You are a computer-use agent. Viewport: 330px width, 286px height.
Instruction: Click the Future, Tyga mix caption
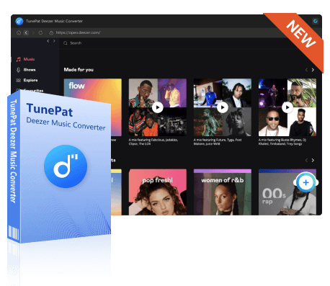pos(218,142)
